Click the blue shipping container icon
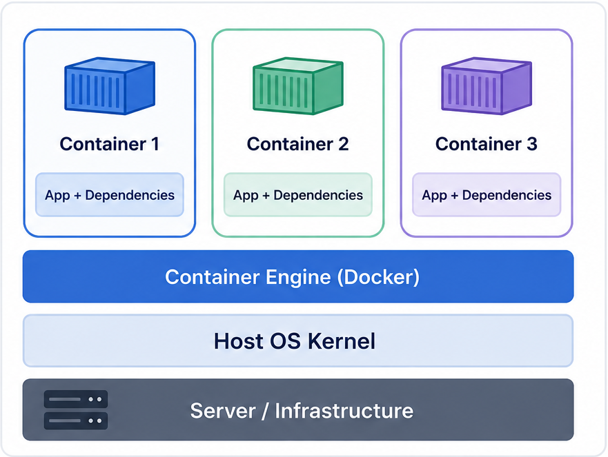Viewport: 608px width, 457px height. [110, 86]
